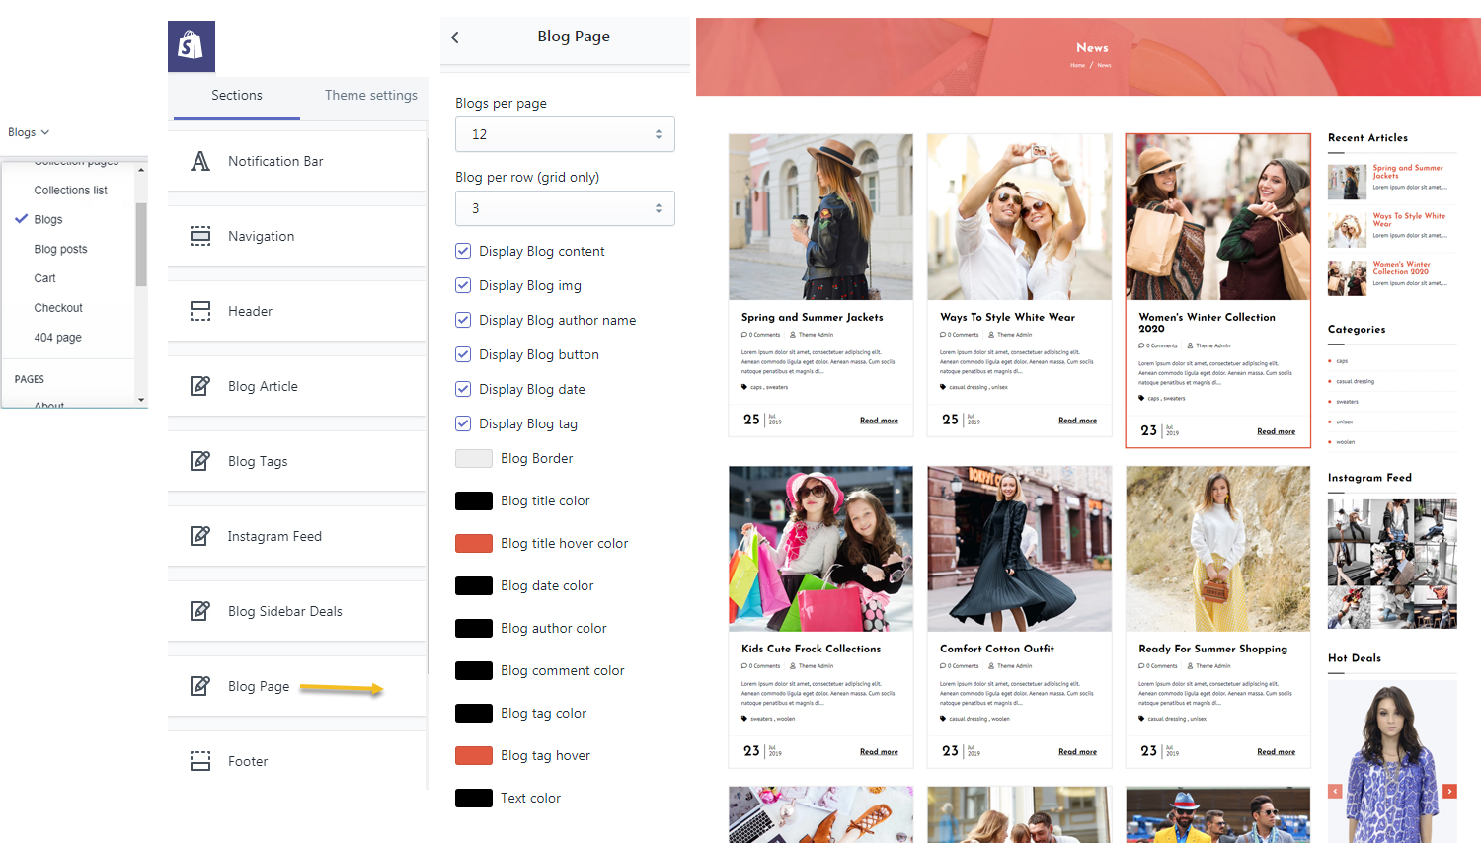Change the Blog title hover color swatch

coord(474,543)
